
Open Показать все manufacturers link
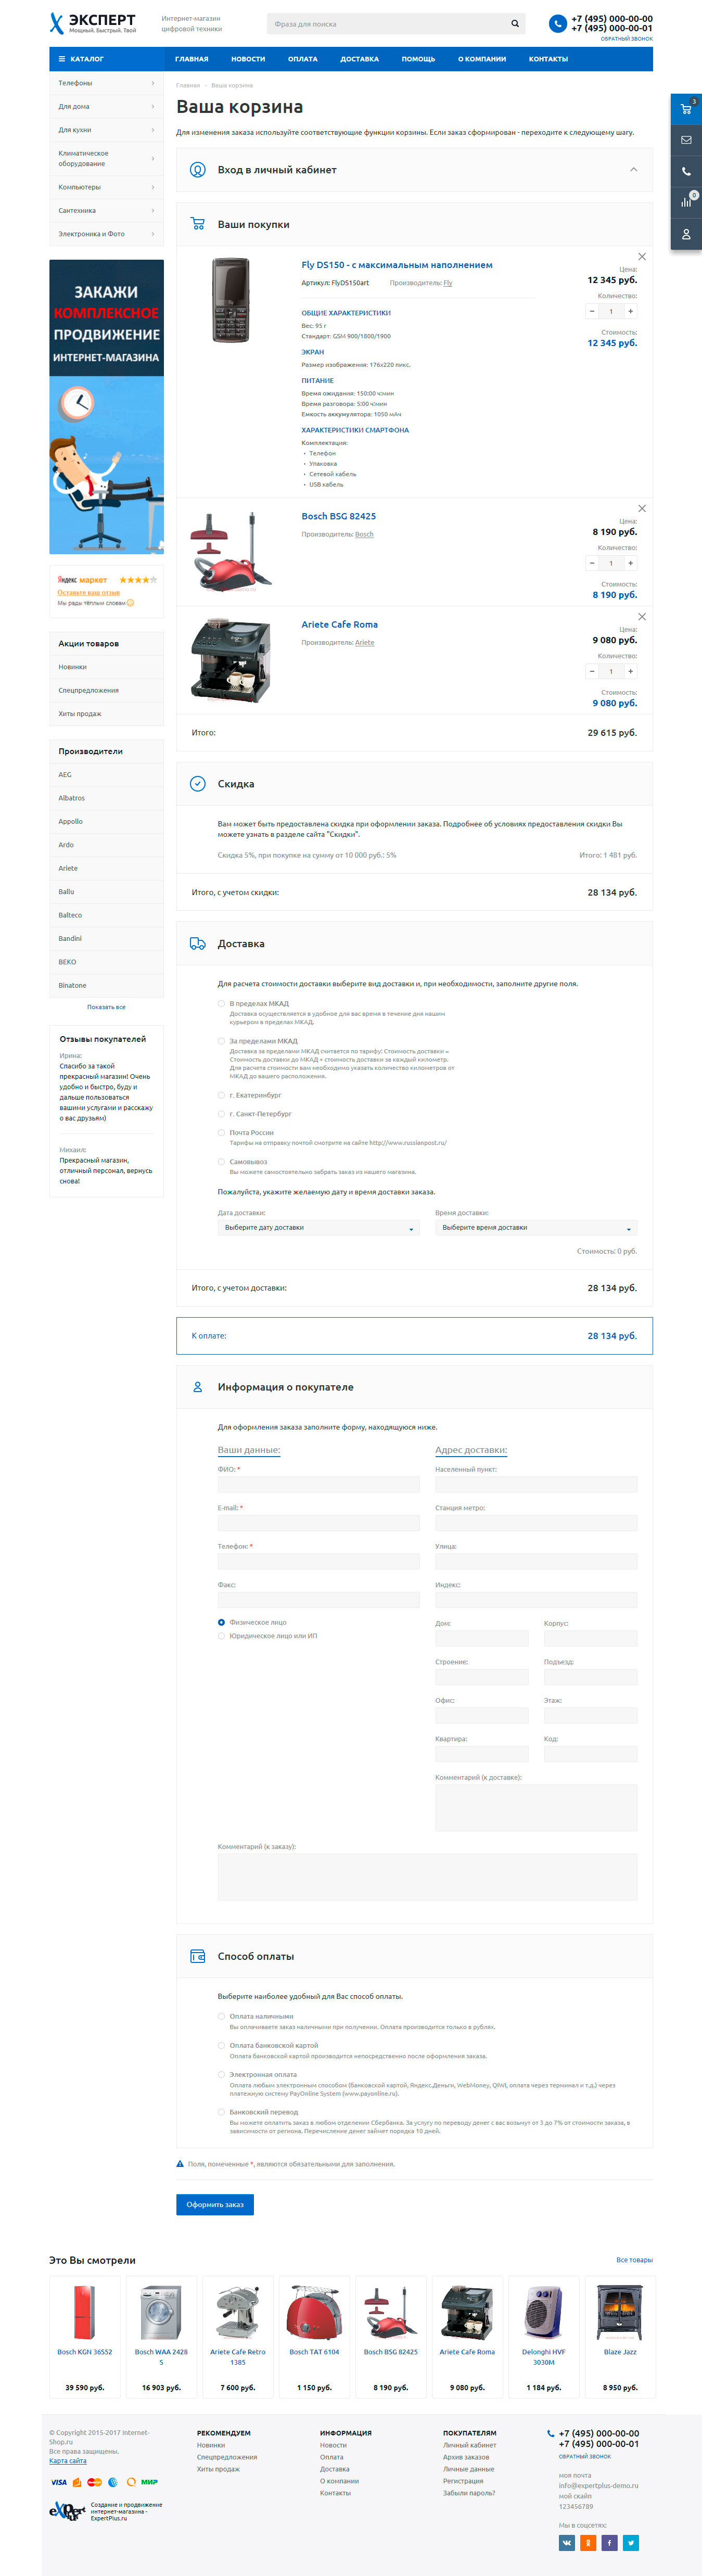click(x=106, y=1007)
